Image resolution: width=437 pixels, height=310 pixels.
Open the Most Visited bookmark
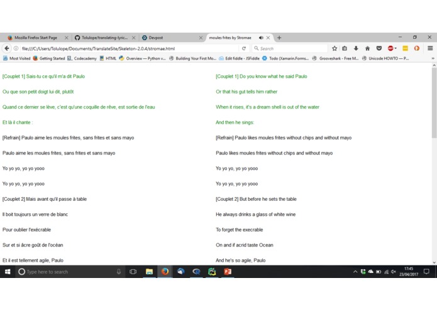pyautogui.click(x=17, y=58)
